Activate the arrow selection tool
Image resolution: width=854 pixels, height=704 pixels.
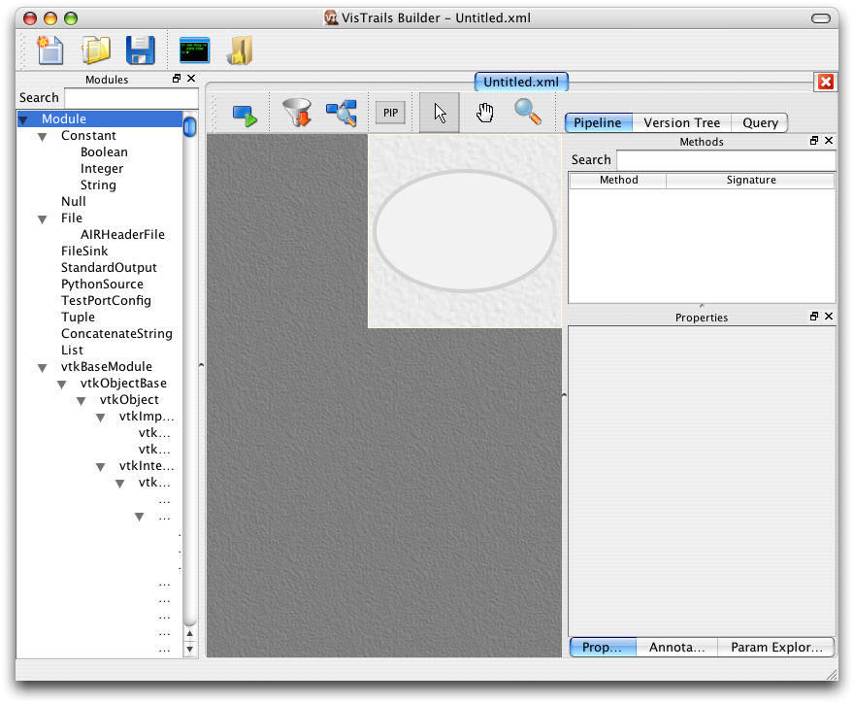pos(440,113)
